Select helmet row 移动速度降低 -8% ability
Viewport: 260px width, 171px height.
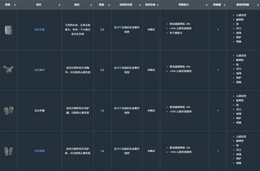pos(180,24)
